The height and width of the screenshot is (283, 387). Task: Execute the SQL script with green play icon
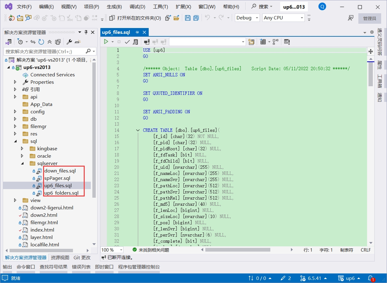[106, 42]
